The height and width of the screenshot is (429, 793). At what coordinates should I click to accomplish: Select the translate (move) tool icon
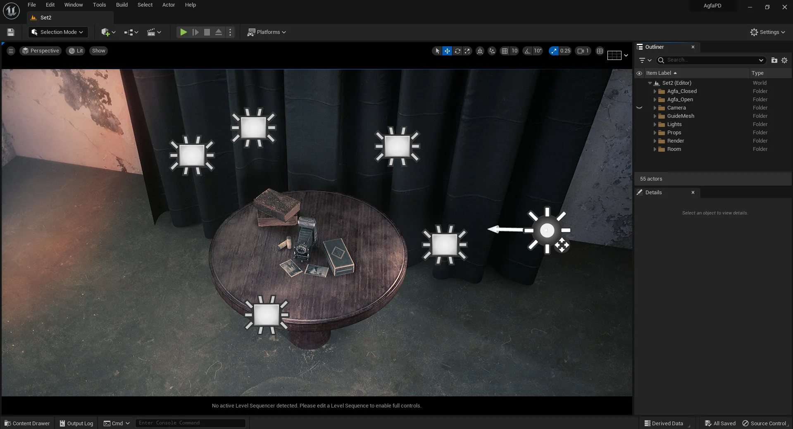[447, 51]
